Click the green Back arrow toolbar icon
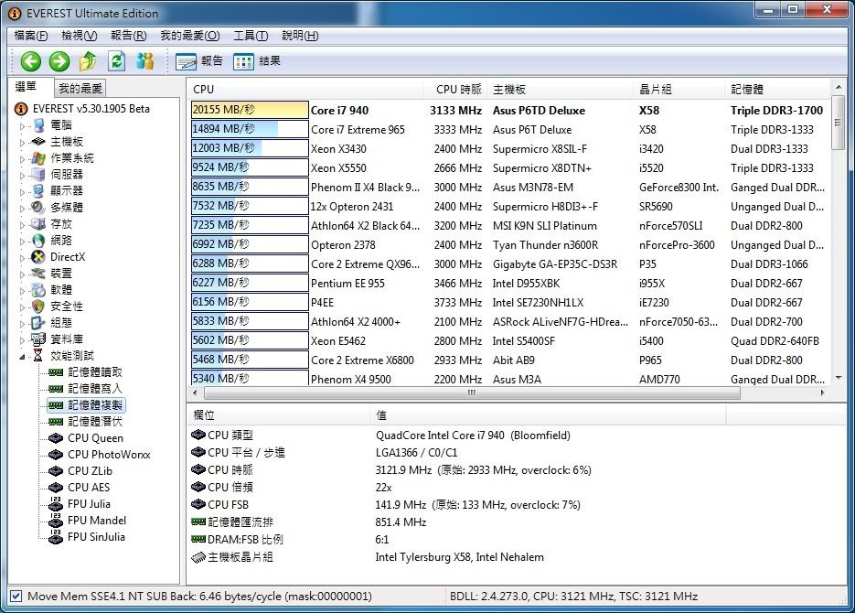The height and width of the screenshot is (613, 855). 31,61
